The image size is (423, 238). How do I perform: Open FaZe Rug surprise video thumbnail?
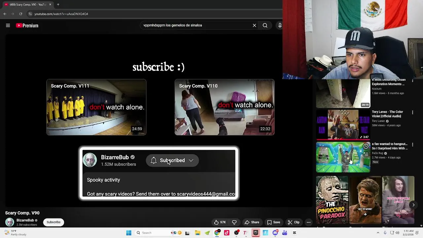click(x=343, y=157)
